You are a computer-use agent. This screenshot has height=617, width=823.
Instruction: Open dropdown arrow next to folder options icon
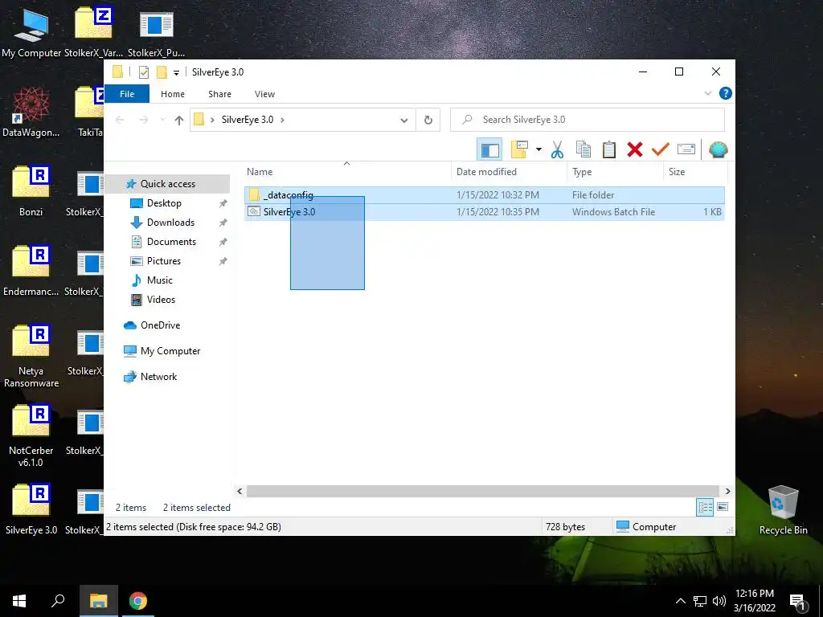coord(538,150)
